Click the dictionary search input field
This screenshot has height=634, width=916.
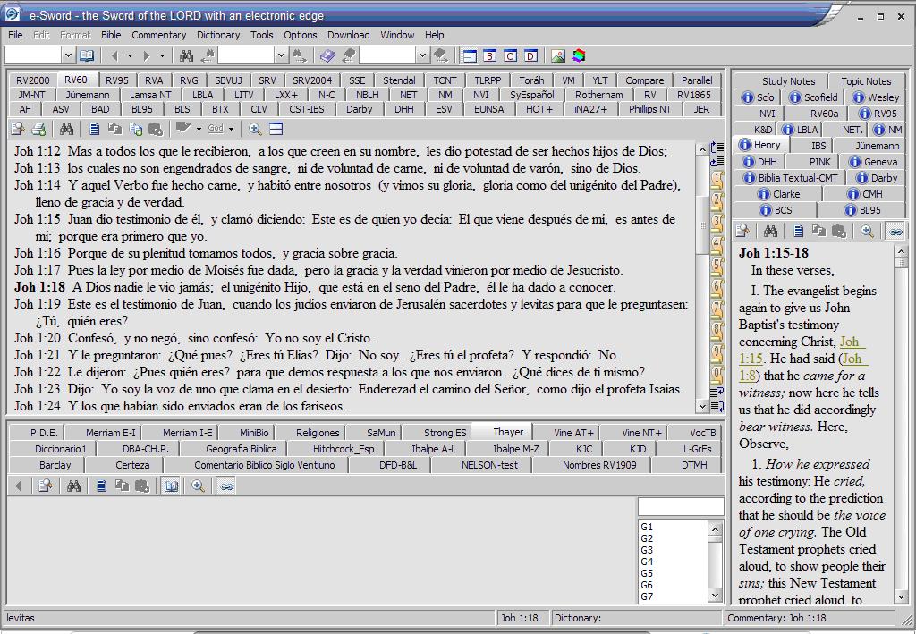(x=681, y=506)
